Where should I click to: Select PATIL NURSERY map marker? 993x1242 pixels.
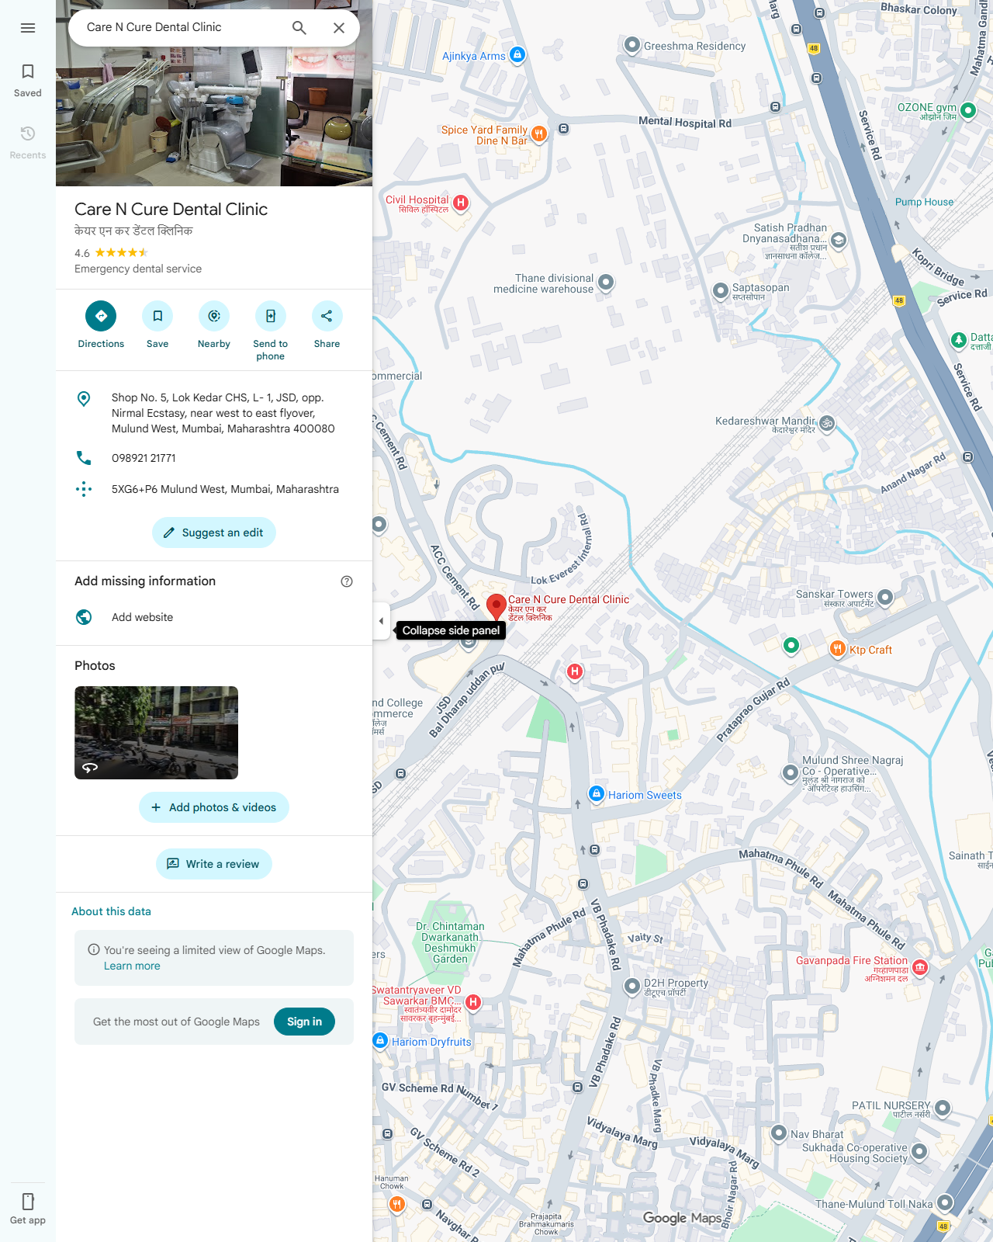tap(943, 1108)
